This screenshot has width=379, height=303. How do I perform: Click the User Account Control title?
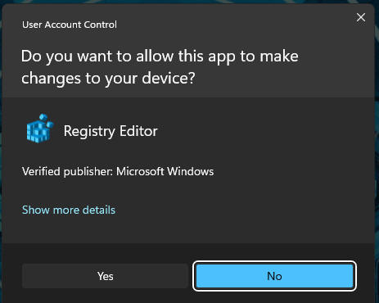(x=70, y=25)
